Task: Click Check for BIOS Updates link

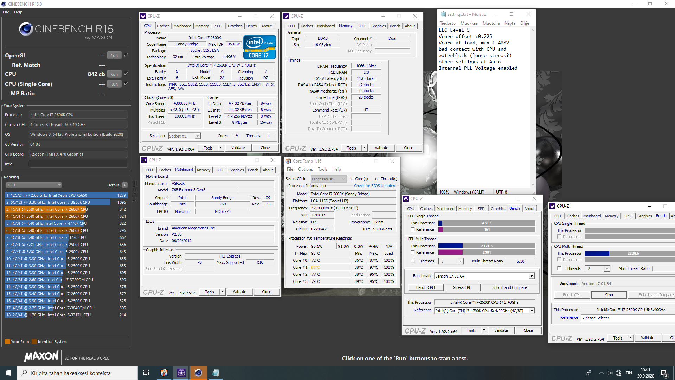Action: [374, 186]
